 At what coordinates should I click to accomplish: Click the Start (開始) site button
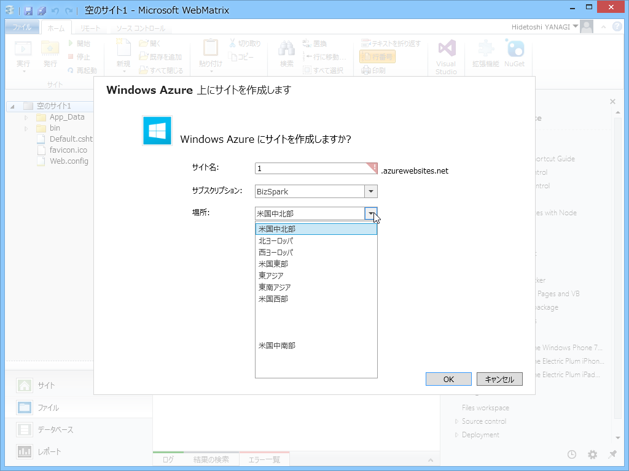point(79,44)
